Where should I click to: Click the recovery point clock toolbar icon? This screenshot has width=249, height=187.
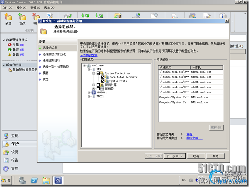[154, 15]
